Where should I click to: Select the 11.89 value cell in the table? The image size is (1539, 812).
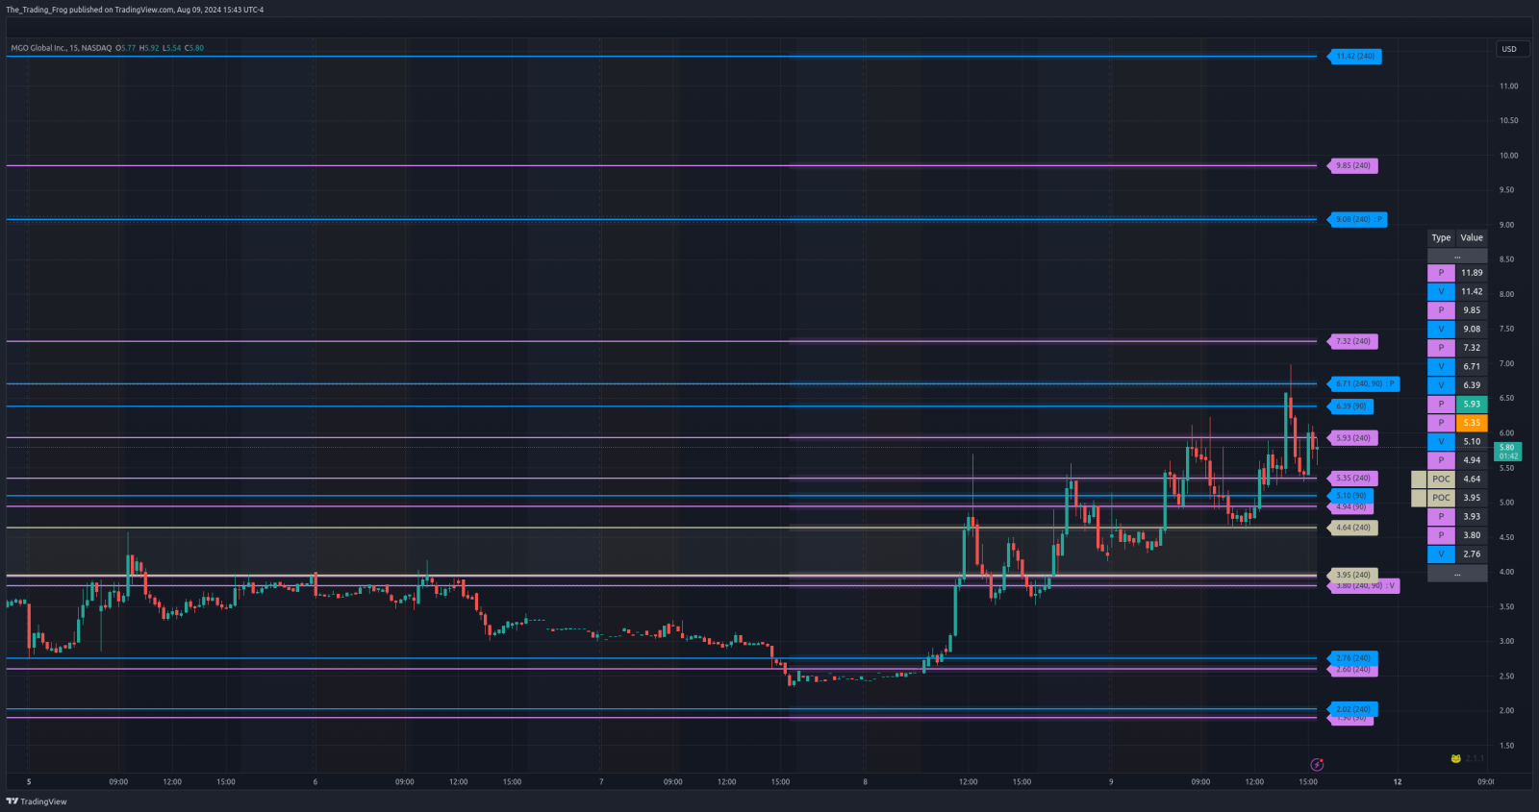click(x=1472, y=273)
